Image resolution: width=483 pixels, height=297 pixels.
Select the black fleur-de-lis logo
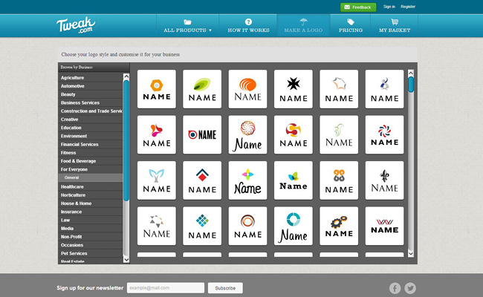click(384, 180)
